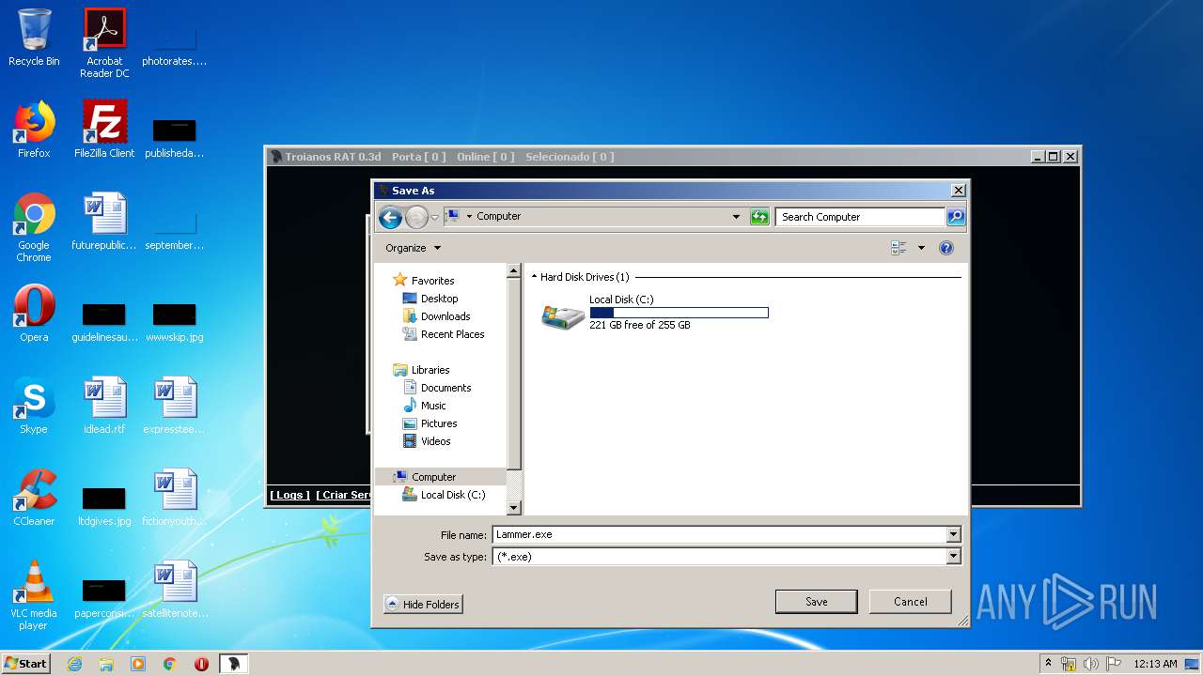This screenshot has width=1203, height=676.
Task: Click Internet Explorer in taskbar
Action: point(74,664)
